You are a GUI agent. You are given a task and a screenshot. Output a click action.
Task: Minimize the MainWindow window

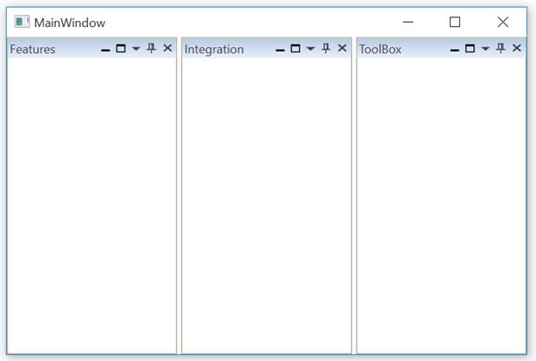[408, 22]
